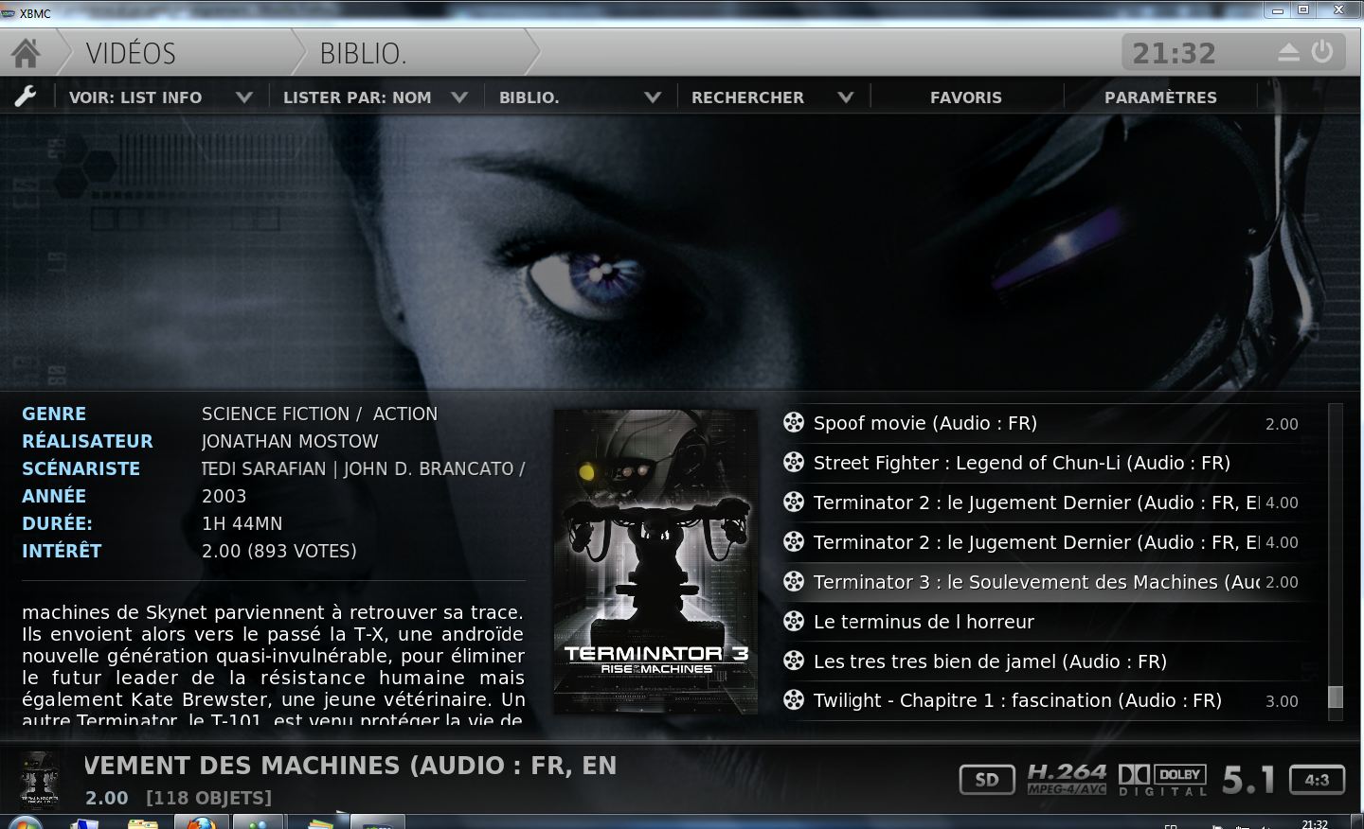
Task: Click the Windows Start button
Action: pyautogui.click(x=26, y=821)
